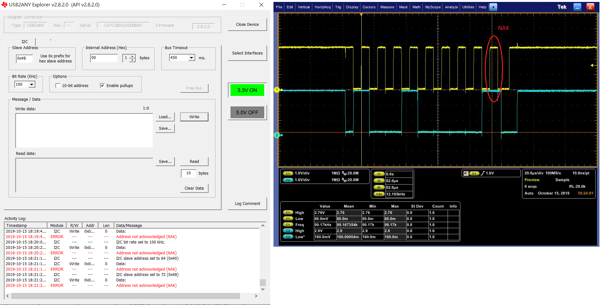
Task: Select the t2 cursor readout badge
Action: click(x=379, y=181)
